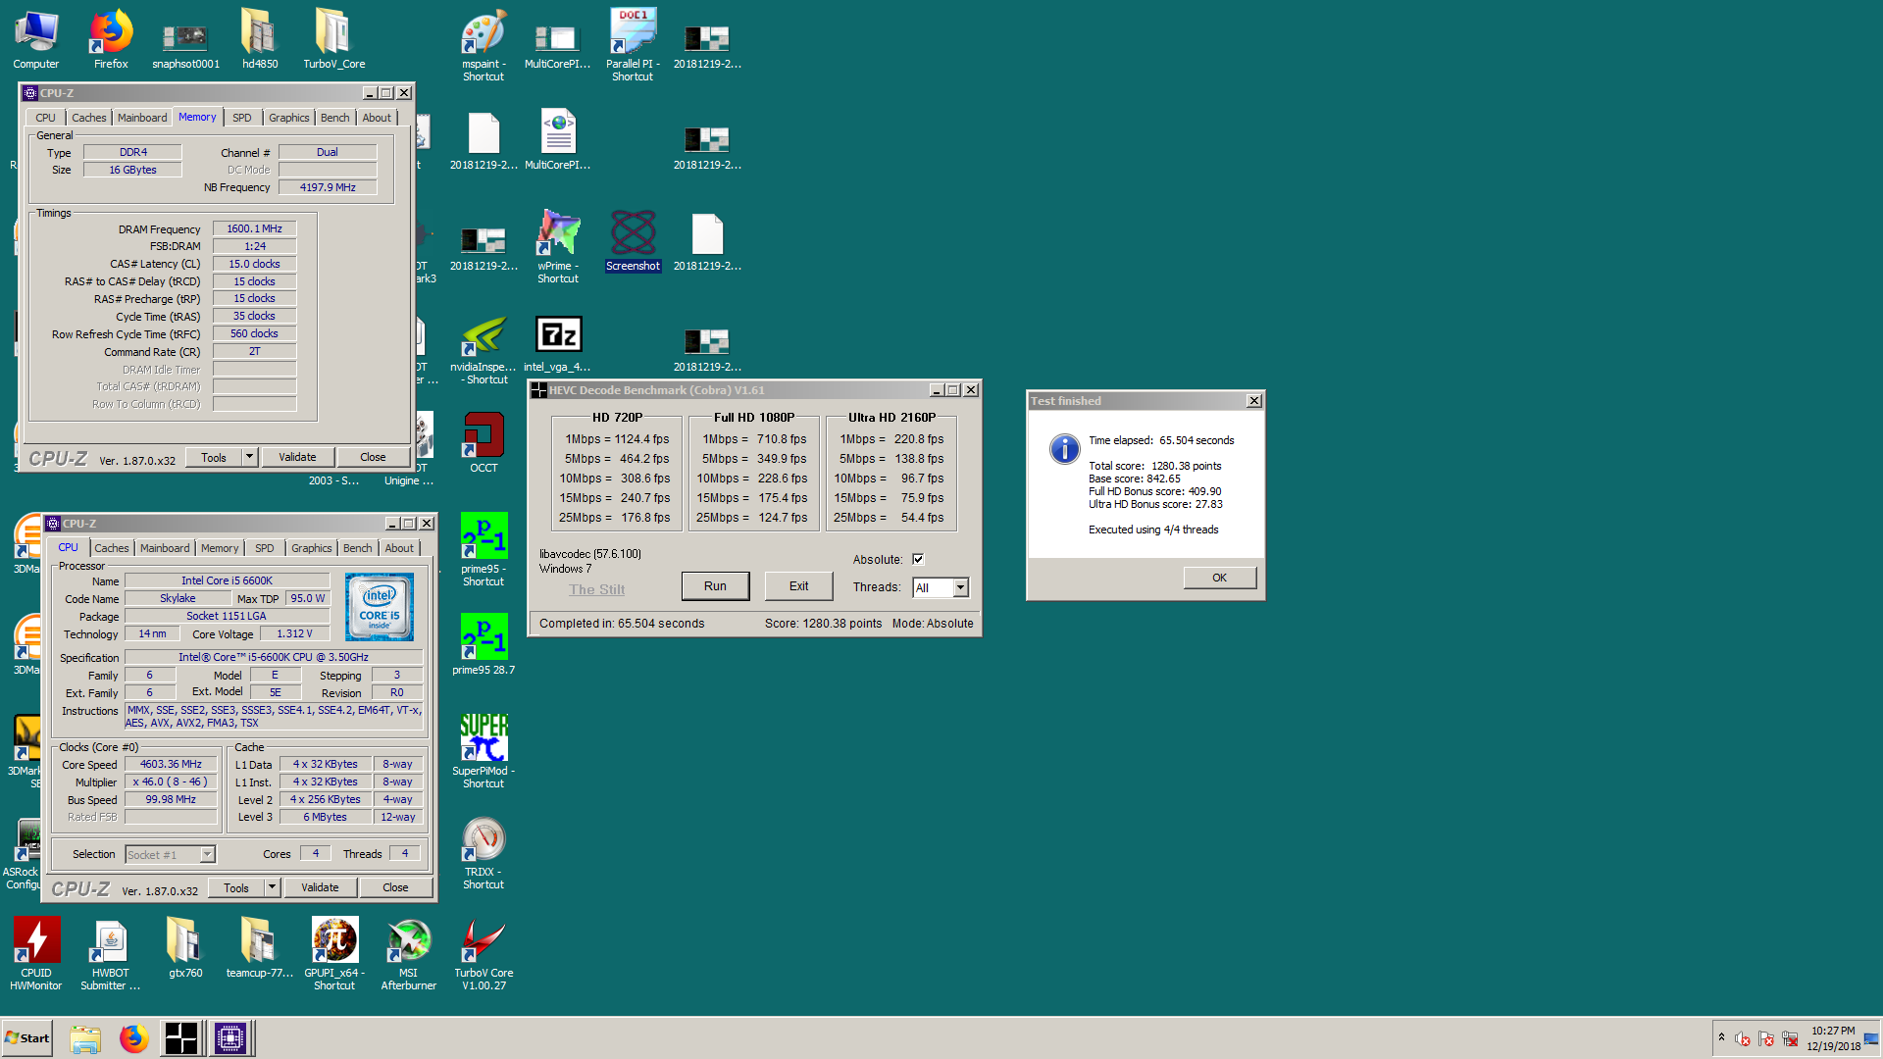Open the TurboV_Core folder
The height and width of the screenshot is (1059, 1883).
pyautogui.click(x=333, y=39)
